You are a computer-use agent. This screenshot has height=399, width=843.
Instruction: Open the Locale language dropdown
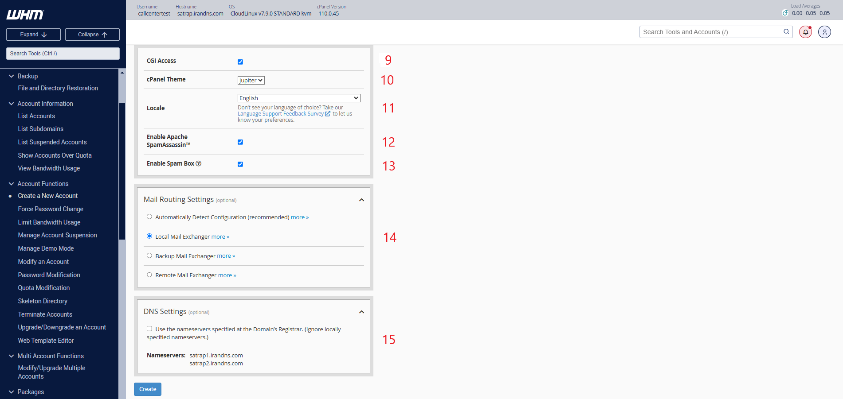[298, 98]
